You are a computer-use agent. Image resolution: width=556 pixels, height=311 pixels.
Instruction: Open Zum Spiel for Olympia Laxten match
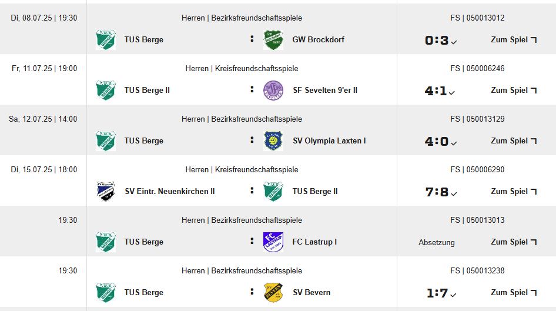[514, 141]
